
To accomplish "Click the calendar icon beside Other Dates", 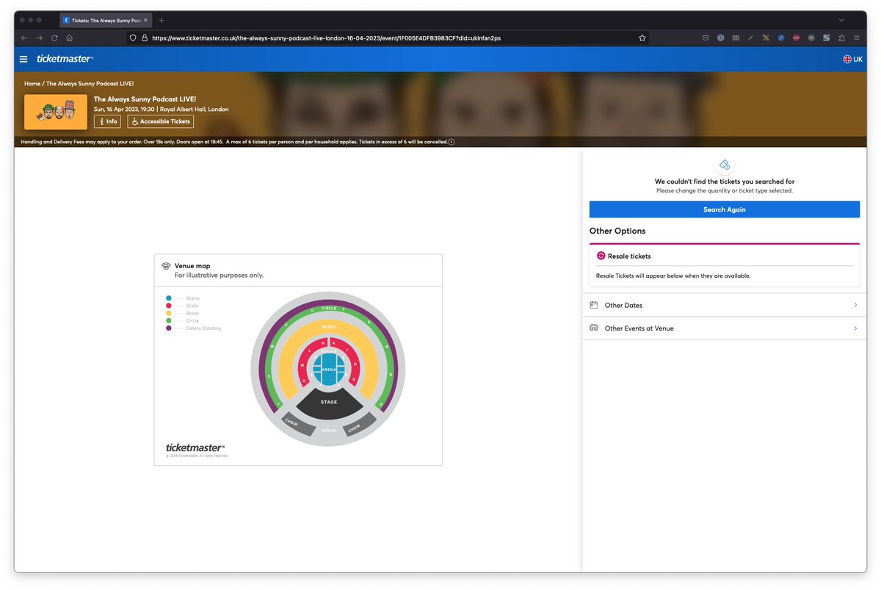I will click(x=594, y=305).
